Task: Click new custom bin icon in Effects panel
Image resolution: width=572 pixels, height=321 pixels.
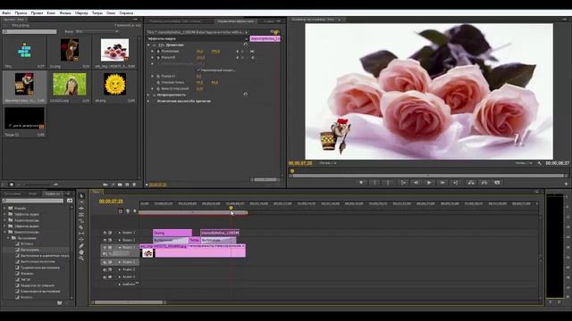Action: [x=60, y=303]
